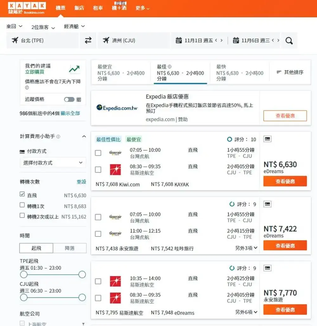Check 08:30 return flight box in first result
Viewport: 317px width, 326px height.
[x=98, y=170]
